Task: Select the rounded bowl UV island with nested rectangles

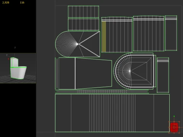Action: (x=135, y=71)
